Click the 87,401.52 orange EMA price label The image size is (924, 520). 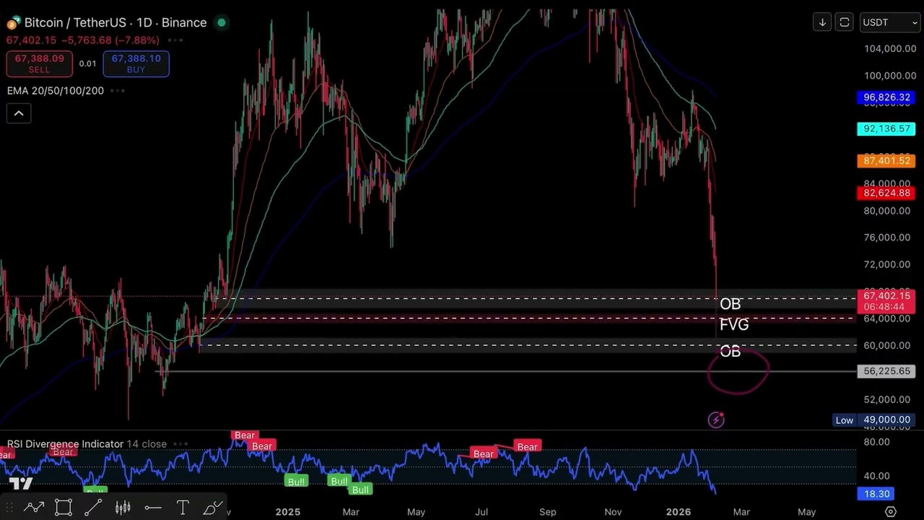coord(886,161)
